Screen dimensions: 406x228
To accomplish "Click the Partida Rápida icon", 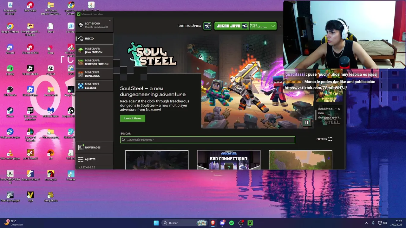I will pyautogui.click(x=207, y=26).
